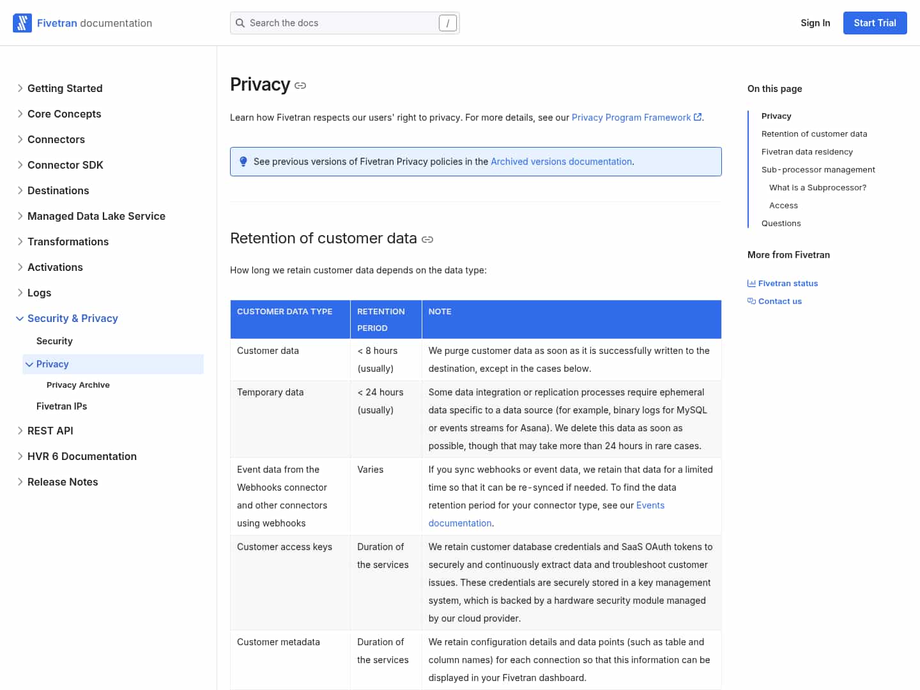This screenshot has width=920, height=690.
Task: Expand the Connector SDK section
Action: click(20, 165)
